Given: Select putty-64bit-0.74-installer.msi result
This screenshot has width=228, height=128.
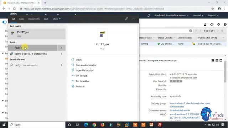Looking at the screenshot, I should (32, 54).
